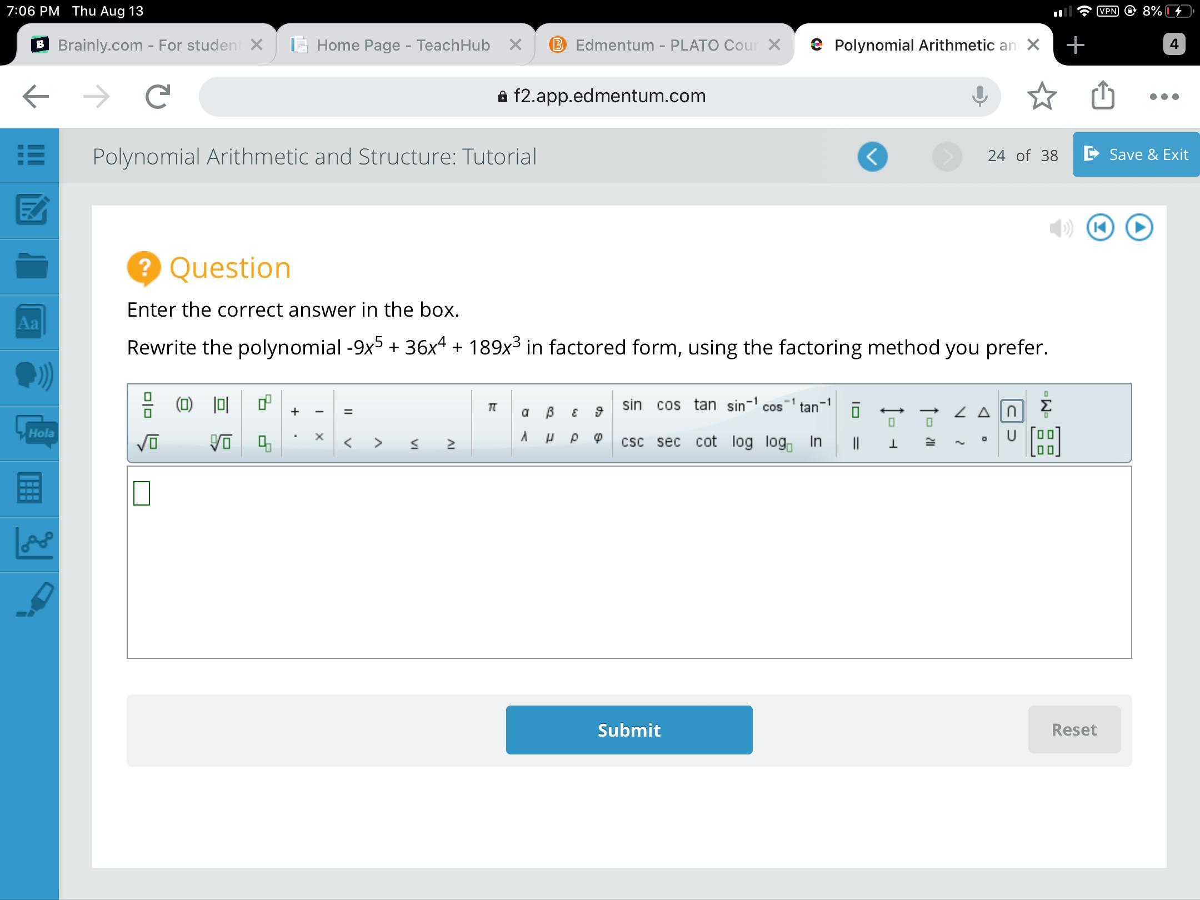Click the Submit button
Viewport: 1200px width, 900px height.
pos(629,729)
